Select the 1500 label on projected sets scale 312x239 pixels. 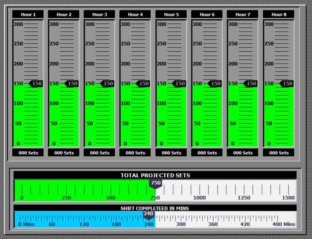[288, 197]
